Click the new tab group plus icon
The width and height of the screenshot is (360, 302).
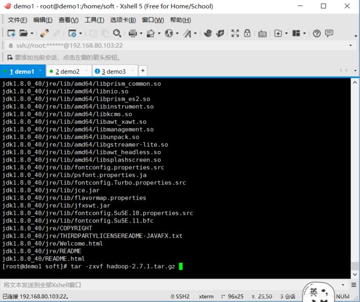tap(278, 34)
